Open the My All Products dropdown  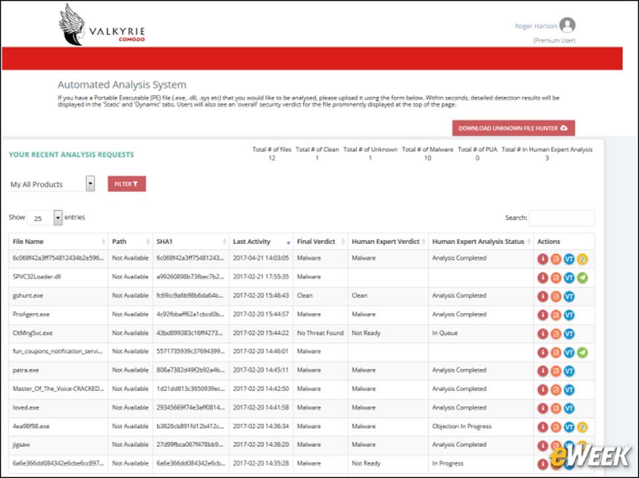tap(52, 184)
